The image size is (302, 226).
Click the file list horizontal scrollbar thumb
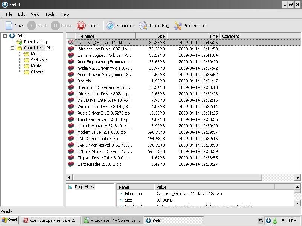(167, 177)
